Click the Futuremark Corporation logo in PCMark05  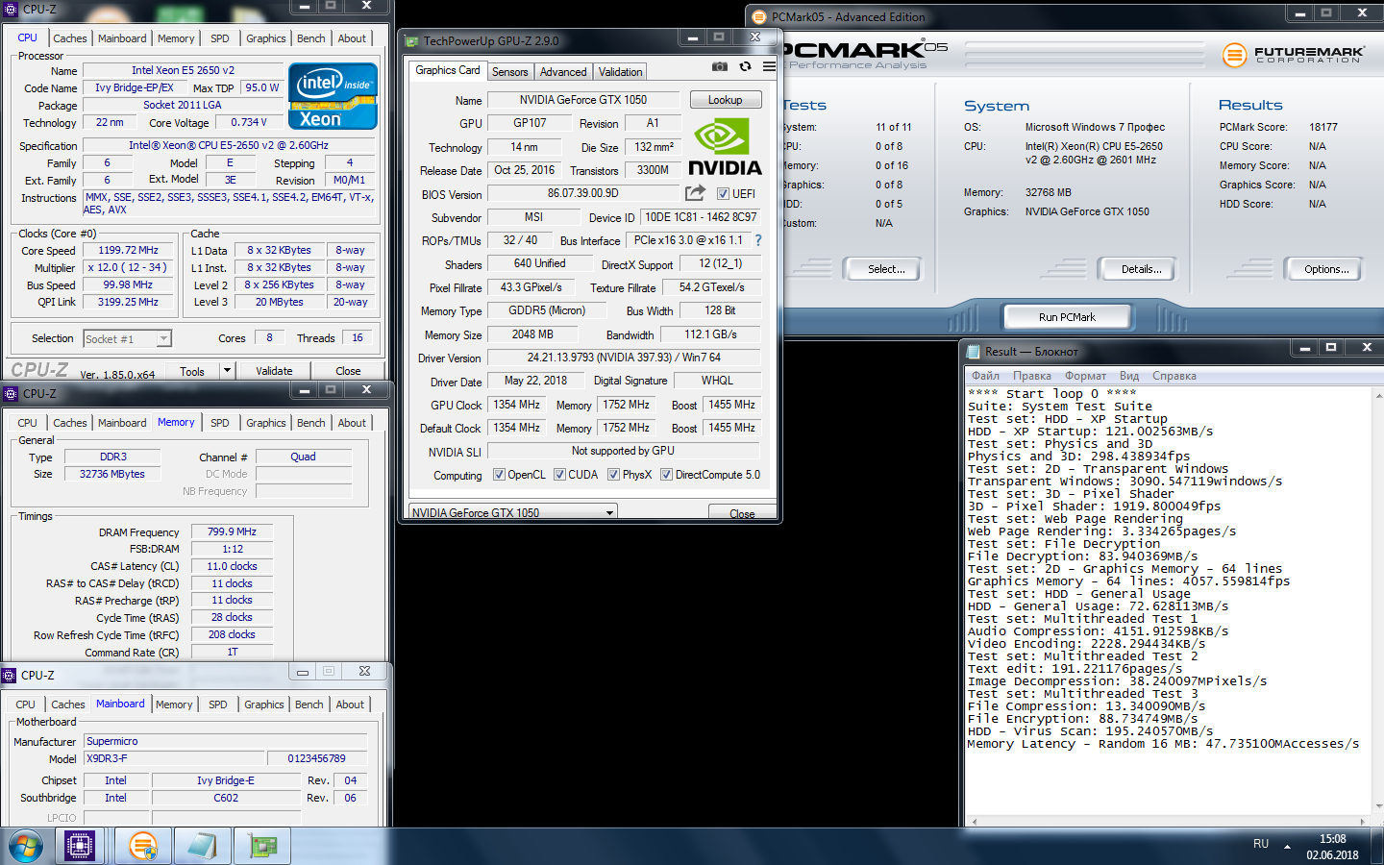(x=1293, y=55)
